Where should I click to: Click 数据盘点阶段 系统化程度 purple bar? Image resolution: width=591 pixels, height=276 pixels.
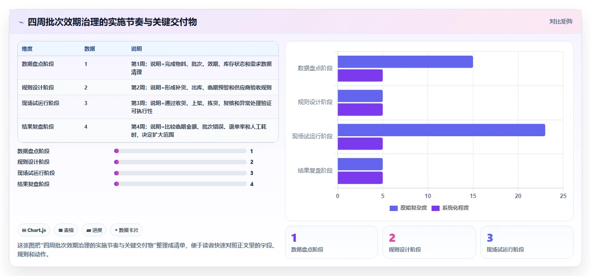[x=360, y=76]
